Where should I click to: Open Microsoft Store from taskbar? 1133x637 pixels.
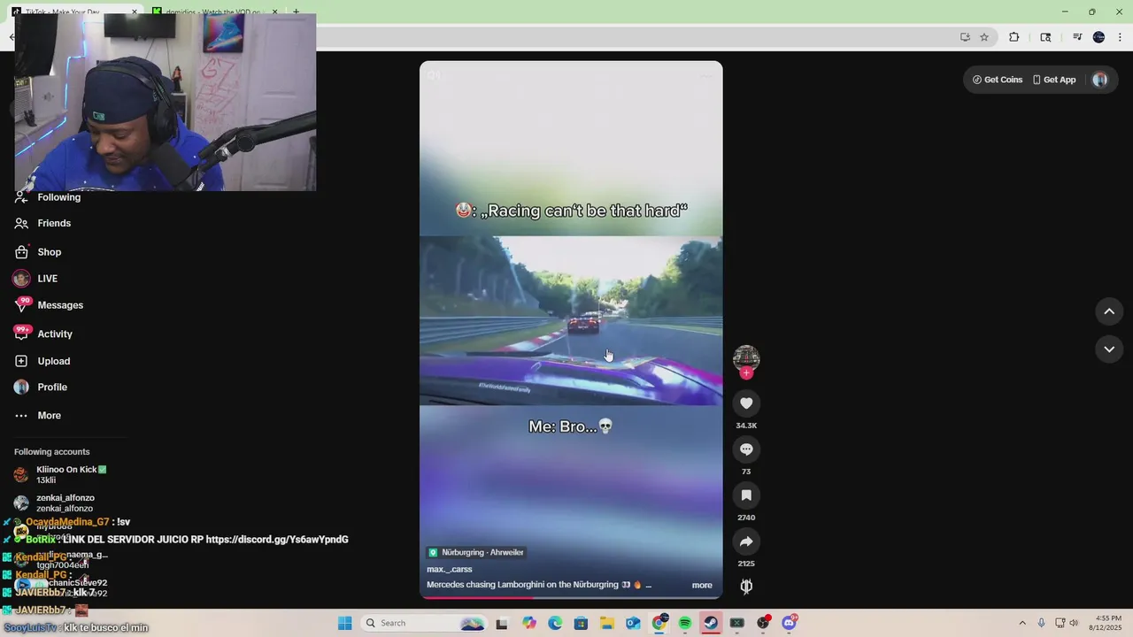point(581,623)
